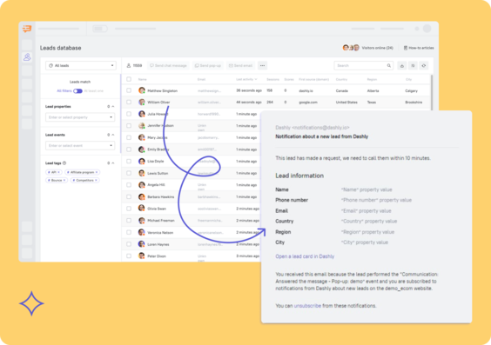Open the All leads segment dropdown
Viewport: 491px width, 345px height.
(x=81, y=66)
